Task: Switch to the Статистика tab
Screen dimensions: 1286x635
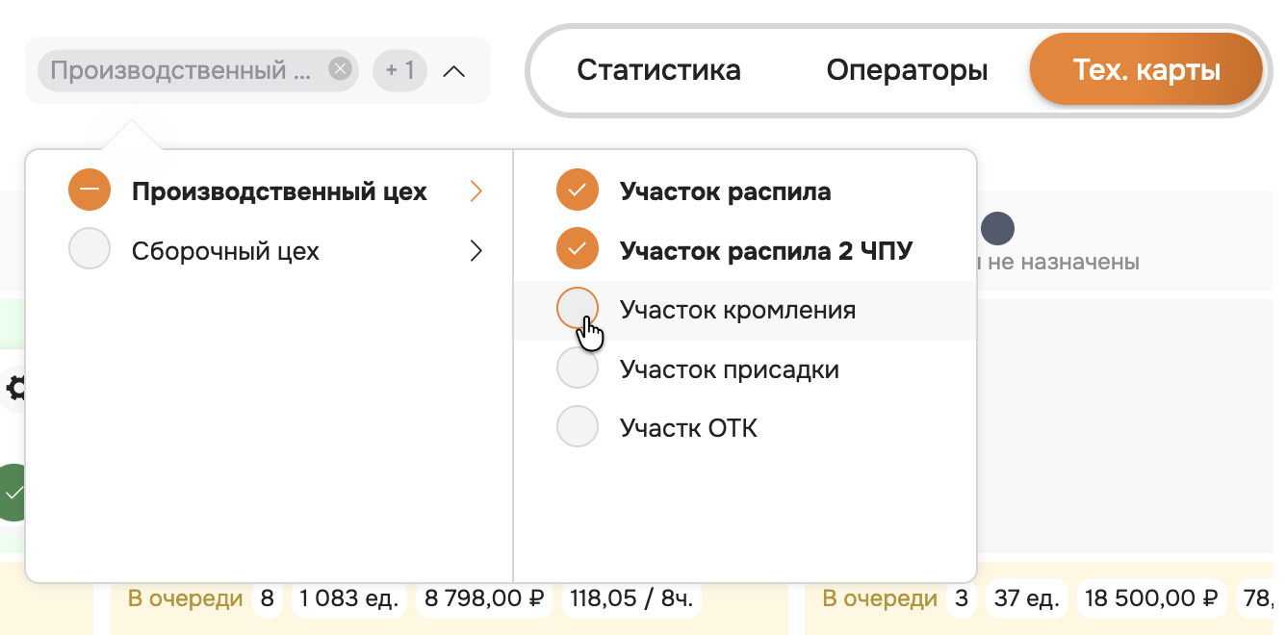Action: tap(659, 70)
